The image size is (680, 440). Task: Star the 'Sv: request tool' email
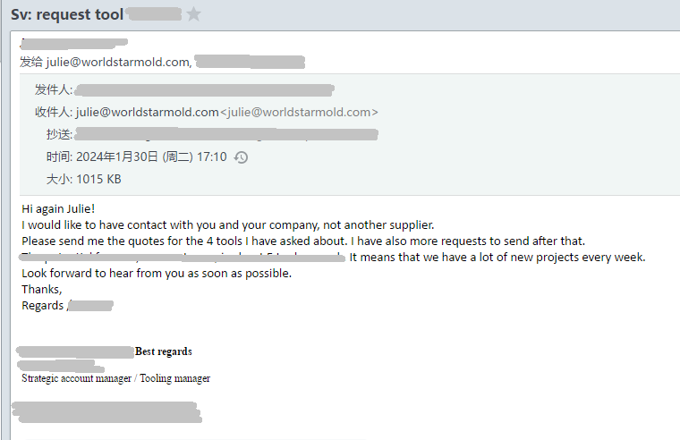coord(193,14)
